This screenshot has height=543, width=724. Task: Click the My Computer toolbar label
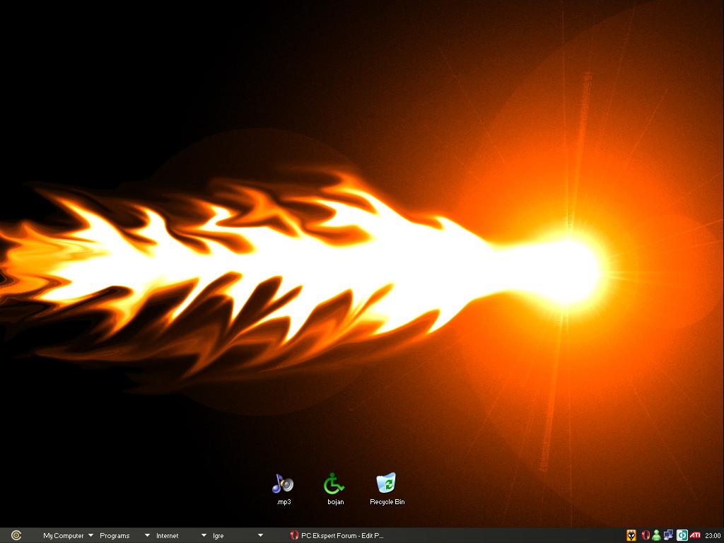(x=63, y=535)
